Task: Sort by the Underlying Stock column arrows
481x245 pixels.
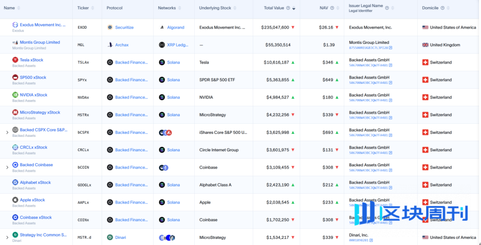Action: click(x=235, y=8)
